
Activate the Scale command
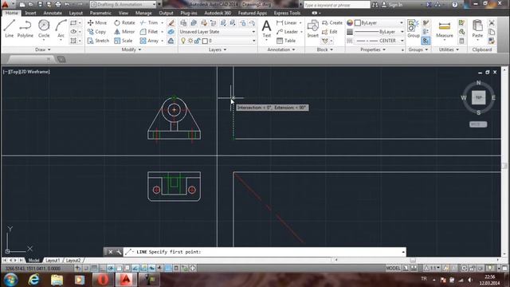[x=124, y=41]
